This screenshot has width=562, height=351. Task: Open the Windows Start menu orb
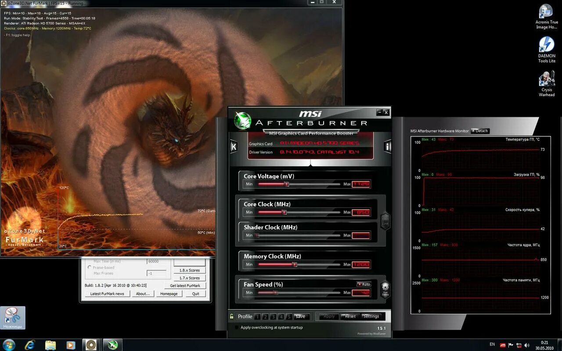(x=8, y=344)
